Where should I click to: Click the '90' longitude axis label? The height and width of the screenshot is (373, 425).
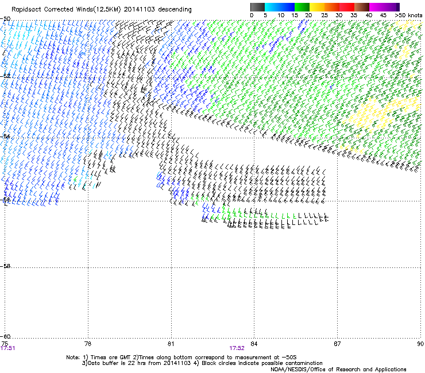[420, 344]
